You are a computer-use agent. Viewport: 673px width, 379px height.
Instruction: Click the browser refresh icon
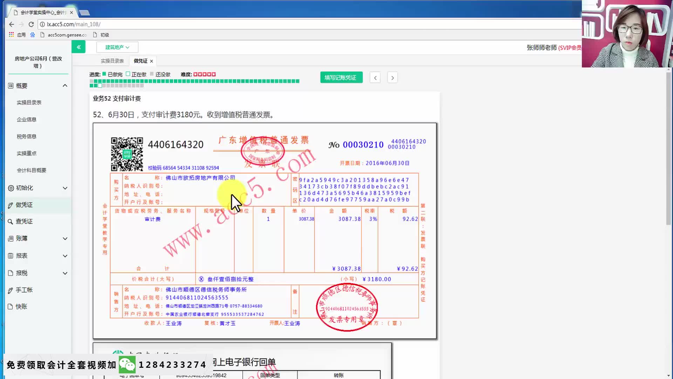click(31, 24)
